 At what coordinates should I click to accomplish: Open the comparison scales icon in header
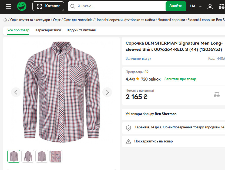[x=221, y=6]
